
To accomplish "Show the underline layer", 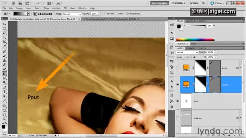I will (178, 118).
